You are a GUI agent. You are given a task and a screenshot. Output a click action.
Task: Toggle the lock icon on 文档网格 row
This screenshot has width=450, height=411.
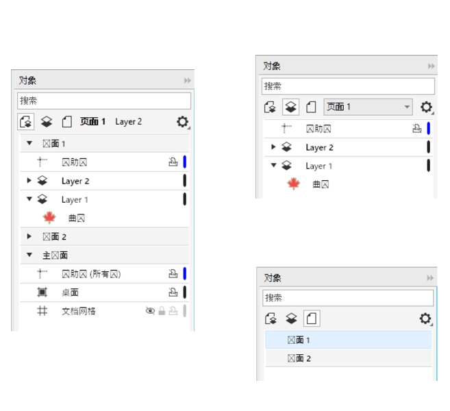tap(162, 311)
